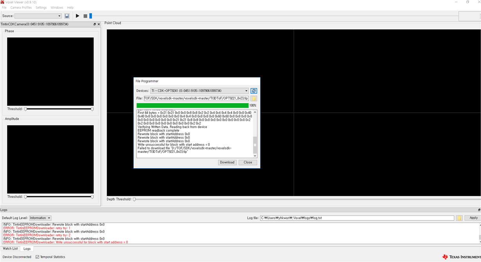Click the File Programmer log scrollbar up arrow
The width and height of the screenshot is (481, 262).
click(x=255, y=112)
